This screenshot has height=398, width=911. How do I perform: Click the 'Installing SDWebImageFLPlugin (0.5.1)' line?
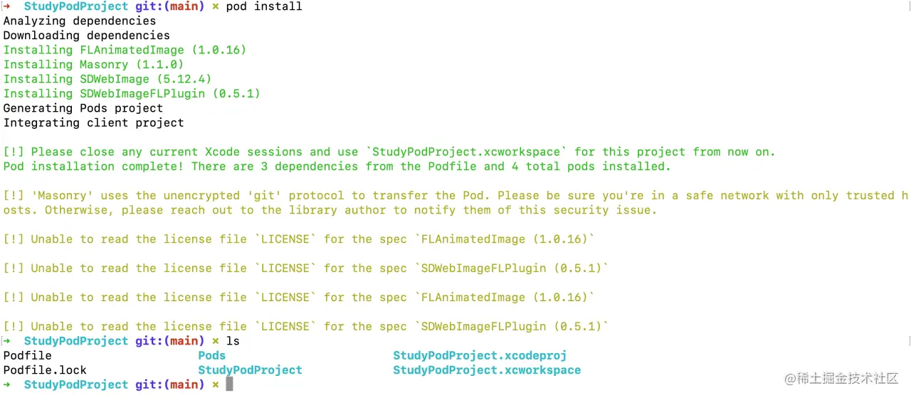[x=132, y=94]
